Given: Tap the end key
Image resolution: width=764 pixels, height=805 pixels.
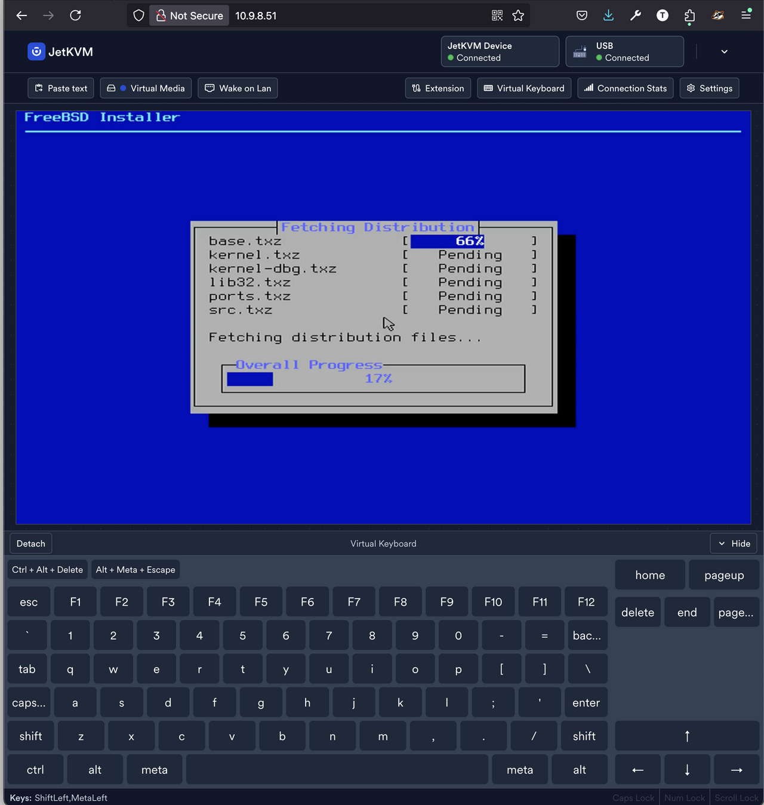Looking at the screenshot, I should (687, 612).
